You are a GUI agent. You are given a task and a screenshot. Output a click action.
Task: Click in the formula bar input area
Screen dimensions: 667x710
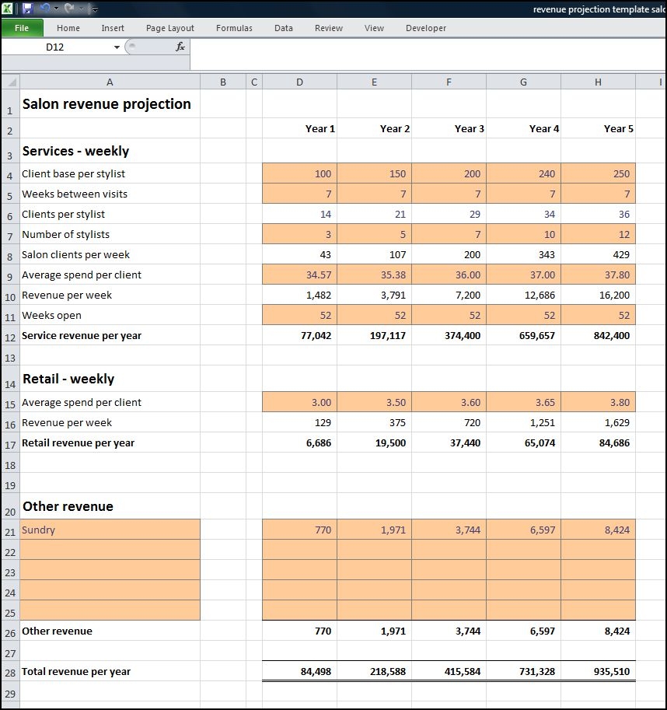tap(428, 47)
